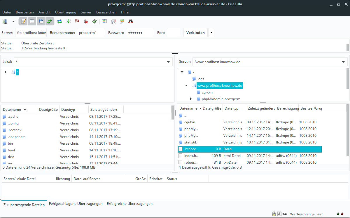350x218 pixels.
Task: Click the binoculars file search icon
Action: point(131,21)
